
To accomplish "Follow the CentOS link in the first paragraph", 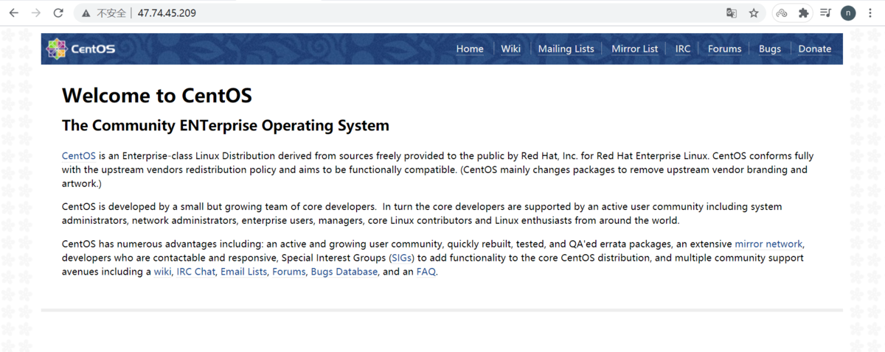I will [x=78, y=155].
